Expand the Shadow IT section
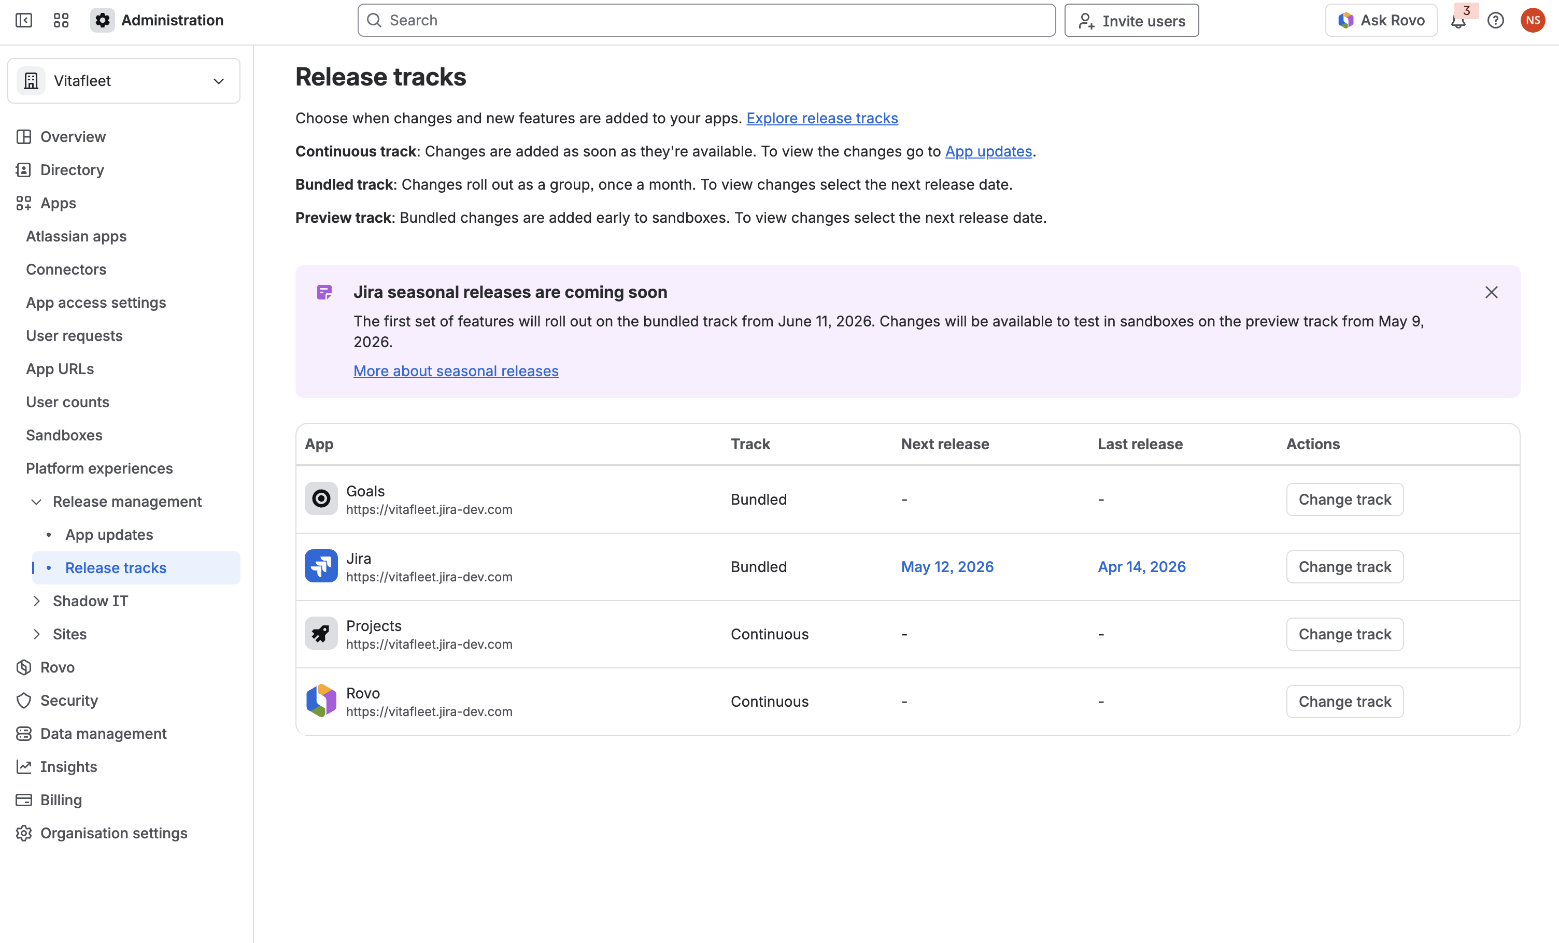Image resolution: width=1559 pixels, height=943 pixels. (x=37, y=601)
